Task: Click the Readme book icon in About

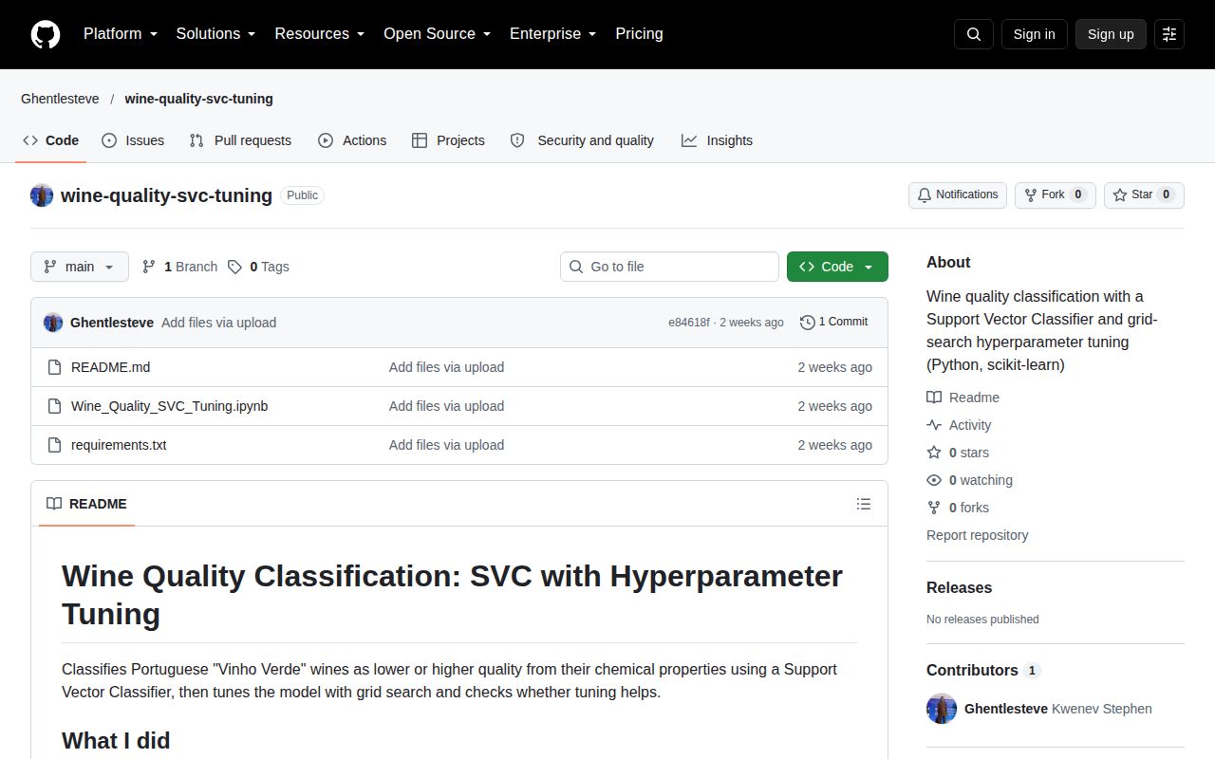Action: (x=934, y=398)
